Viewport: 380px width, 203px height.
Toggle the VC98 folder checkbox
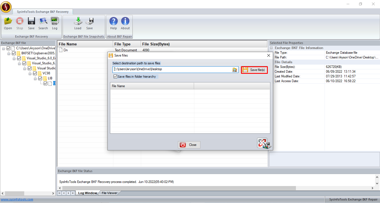pyautogui.click(x=35, y=74)
